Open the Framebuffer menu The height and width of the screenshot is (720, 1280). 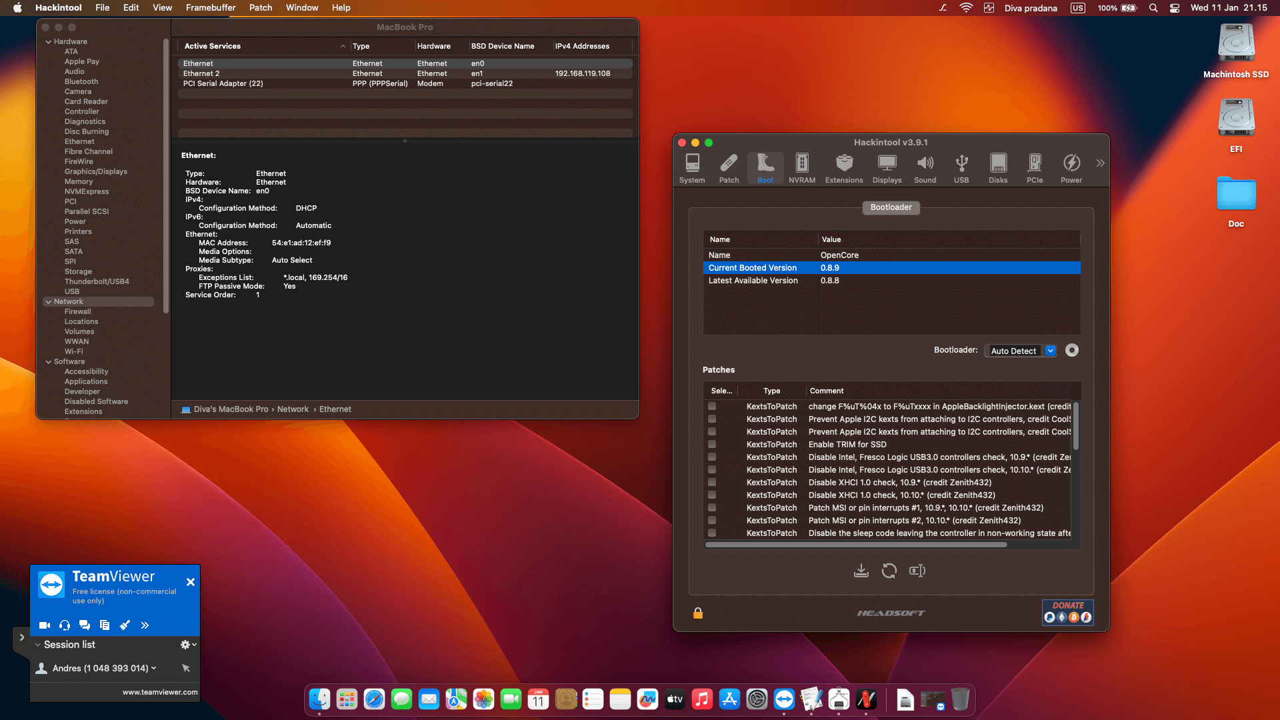point(210,7)
